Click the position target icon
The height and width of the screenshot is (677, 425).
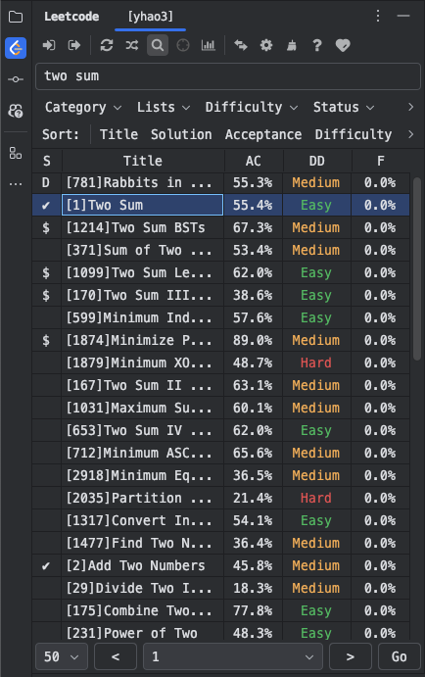click(x=183, y=45)
